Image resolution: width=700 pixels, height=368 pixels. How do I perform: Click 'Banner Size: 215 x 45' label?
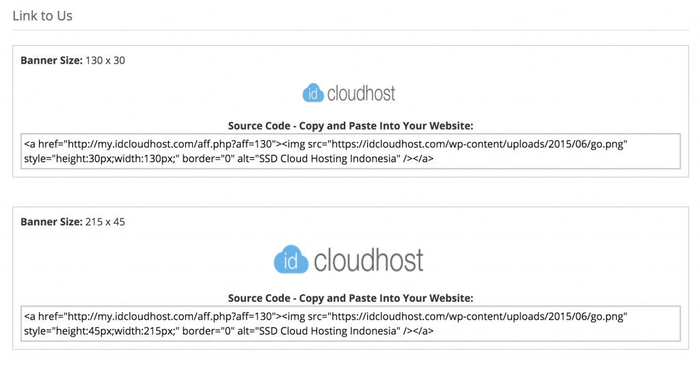coord(72,222)
